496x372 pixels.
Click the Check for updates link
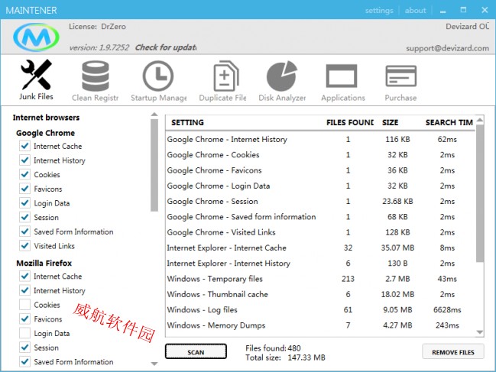coord(166,47)
